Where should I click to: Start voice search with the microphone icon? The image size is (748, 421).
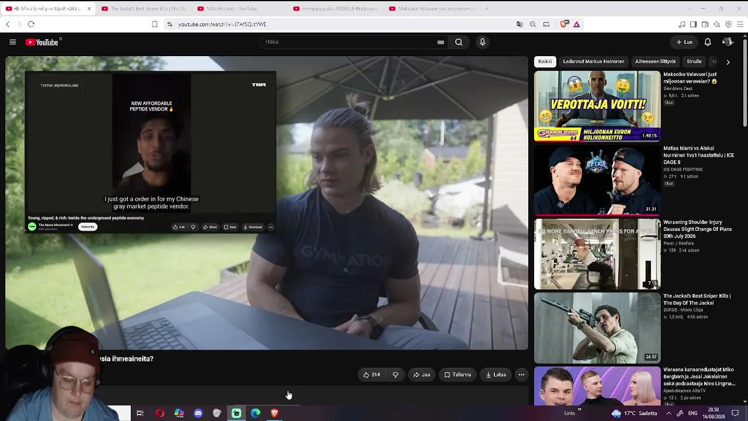point(482,42)
